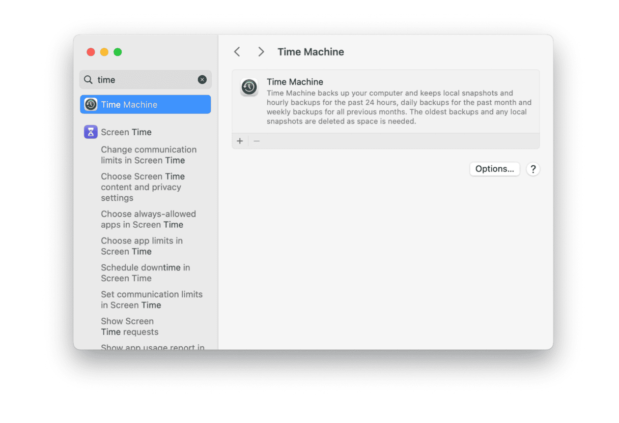Click the Time Machine icon in sidebar
This screenshot has width=619, height=423.
tap(91, 105)
